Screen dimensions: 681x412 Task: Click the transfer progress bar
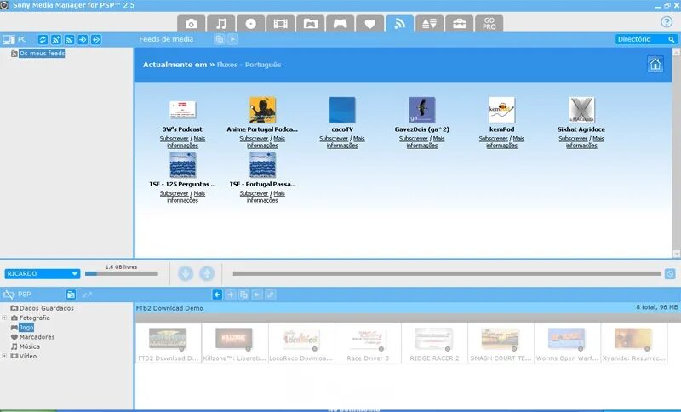(x=447, y=273)
